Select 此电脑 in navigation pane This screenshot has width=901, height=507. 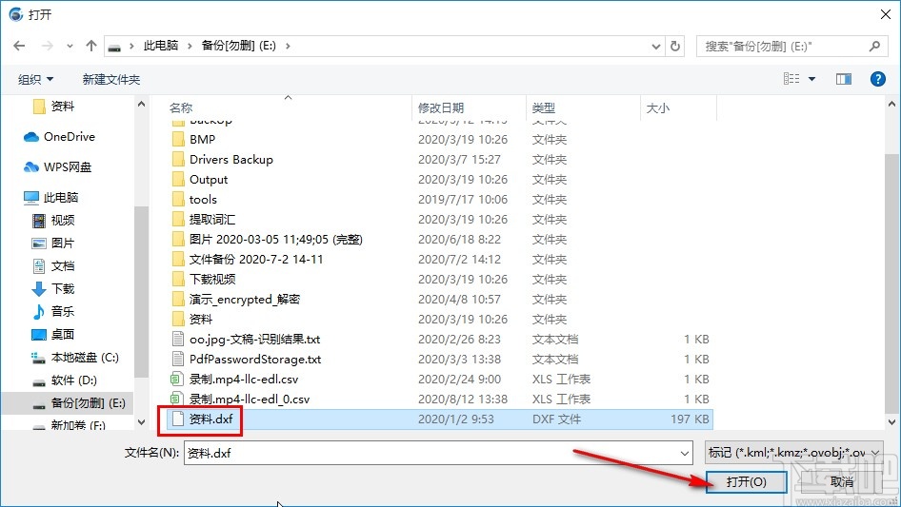[x=51, y=198]
